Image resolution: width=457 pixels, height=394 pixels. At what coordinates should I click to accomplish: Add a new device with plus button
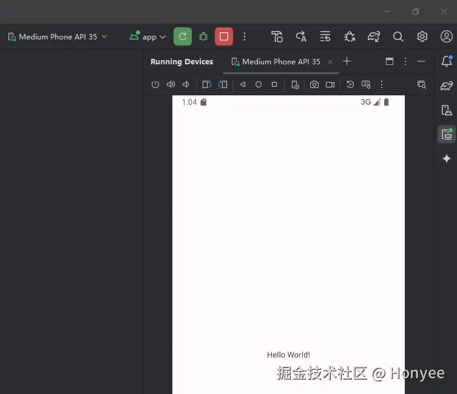point(347,61)
